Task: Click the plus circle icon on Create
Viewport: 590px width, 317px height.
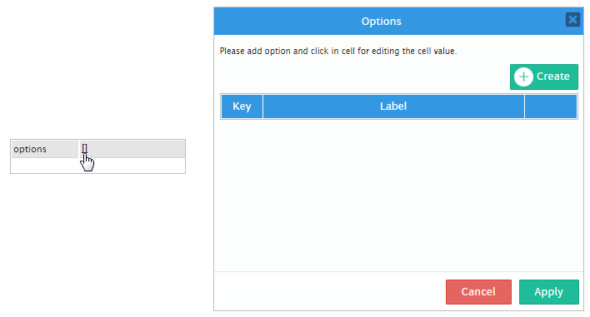Action: tap(523, 77)
